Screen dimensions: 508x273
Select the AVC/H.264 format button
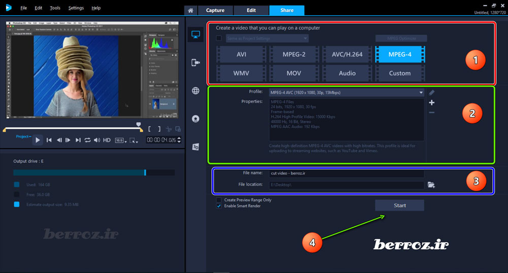point(347,54)
